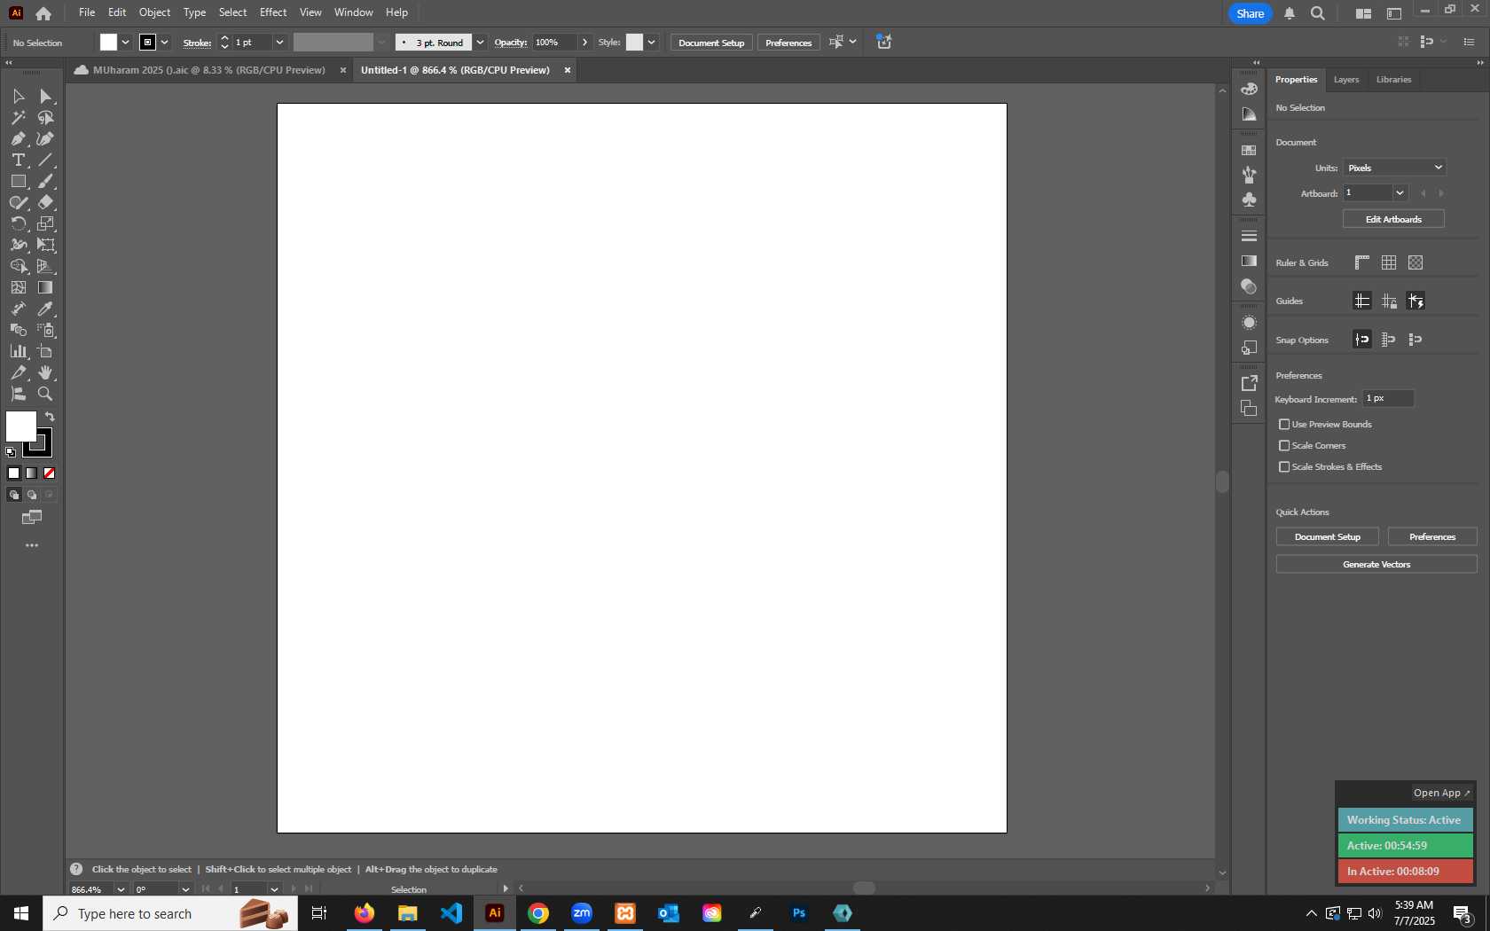The height and width of the screenshot is (931, 1490).
Task: Click Edit Artboards button
Action: [1393, 219]
